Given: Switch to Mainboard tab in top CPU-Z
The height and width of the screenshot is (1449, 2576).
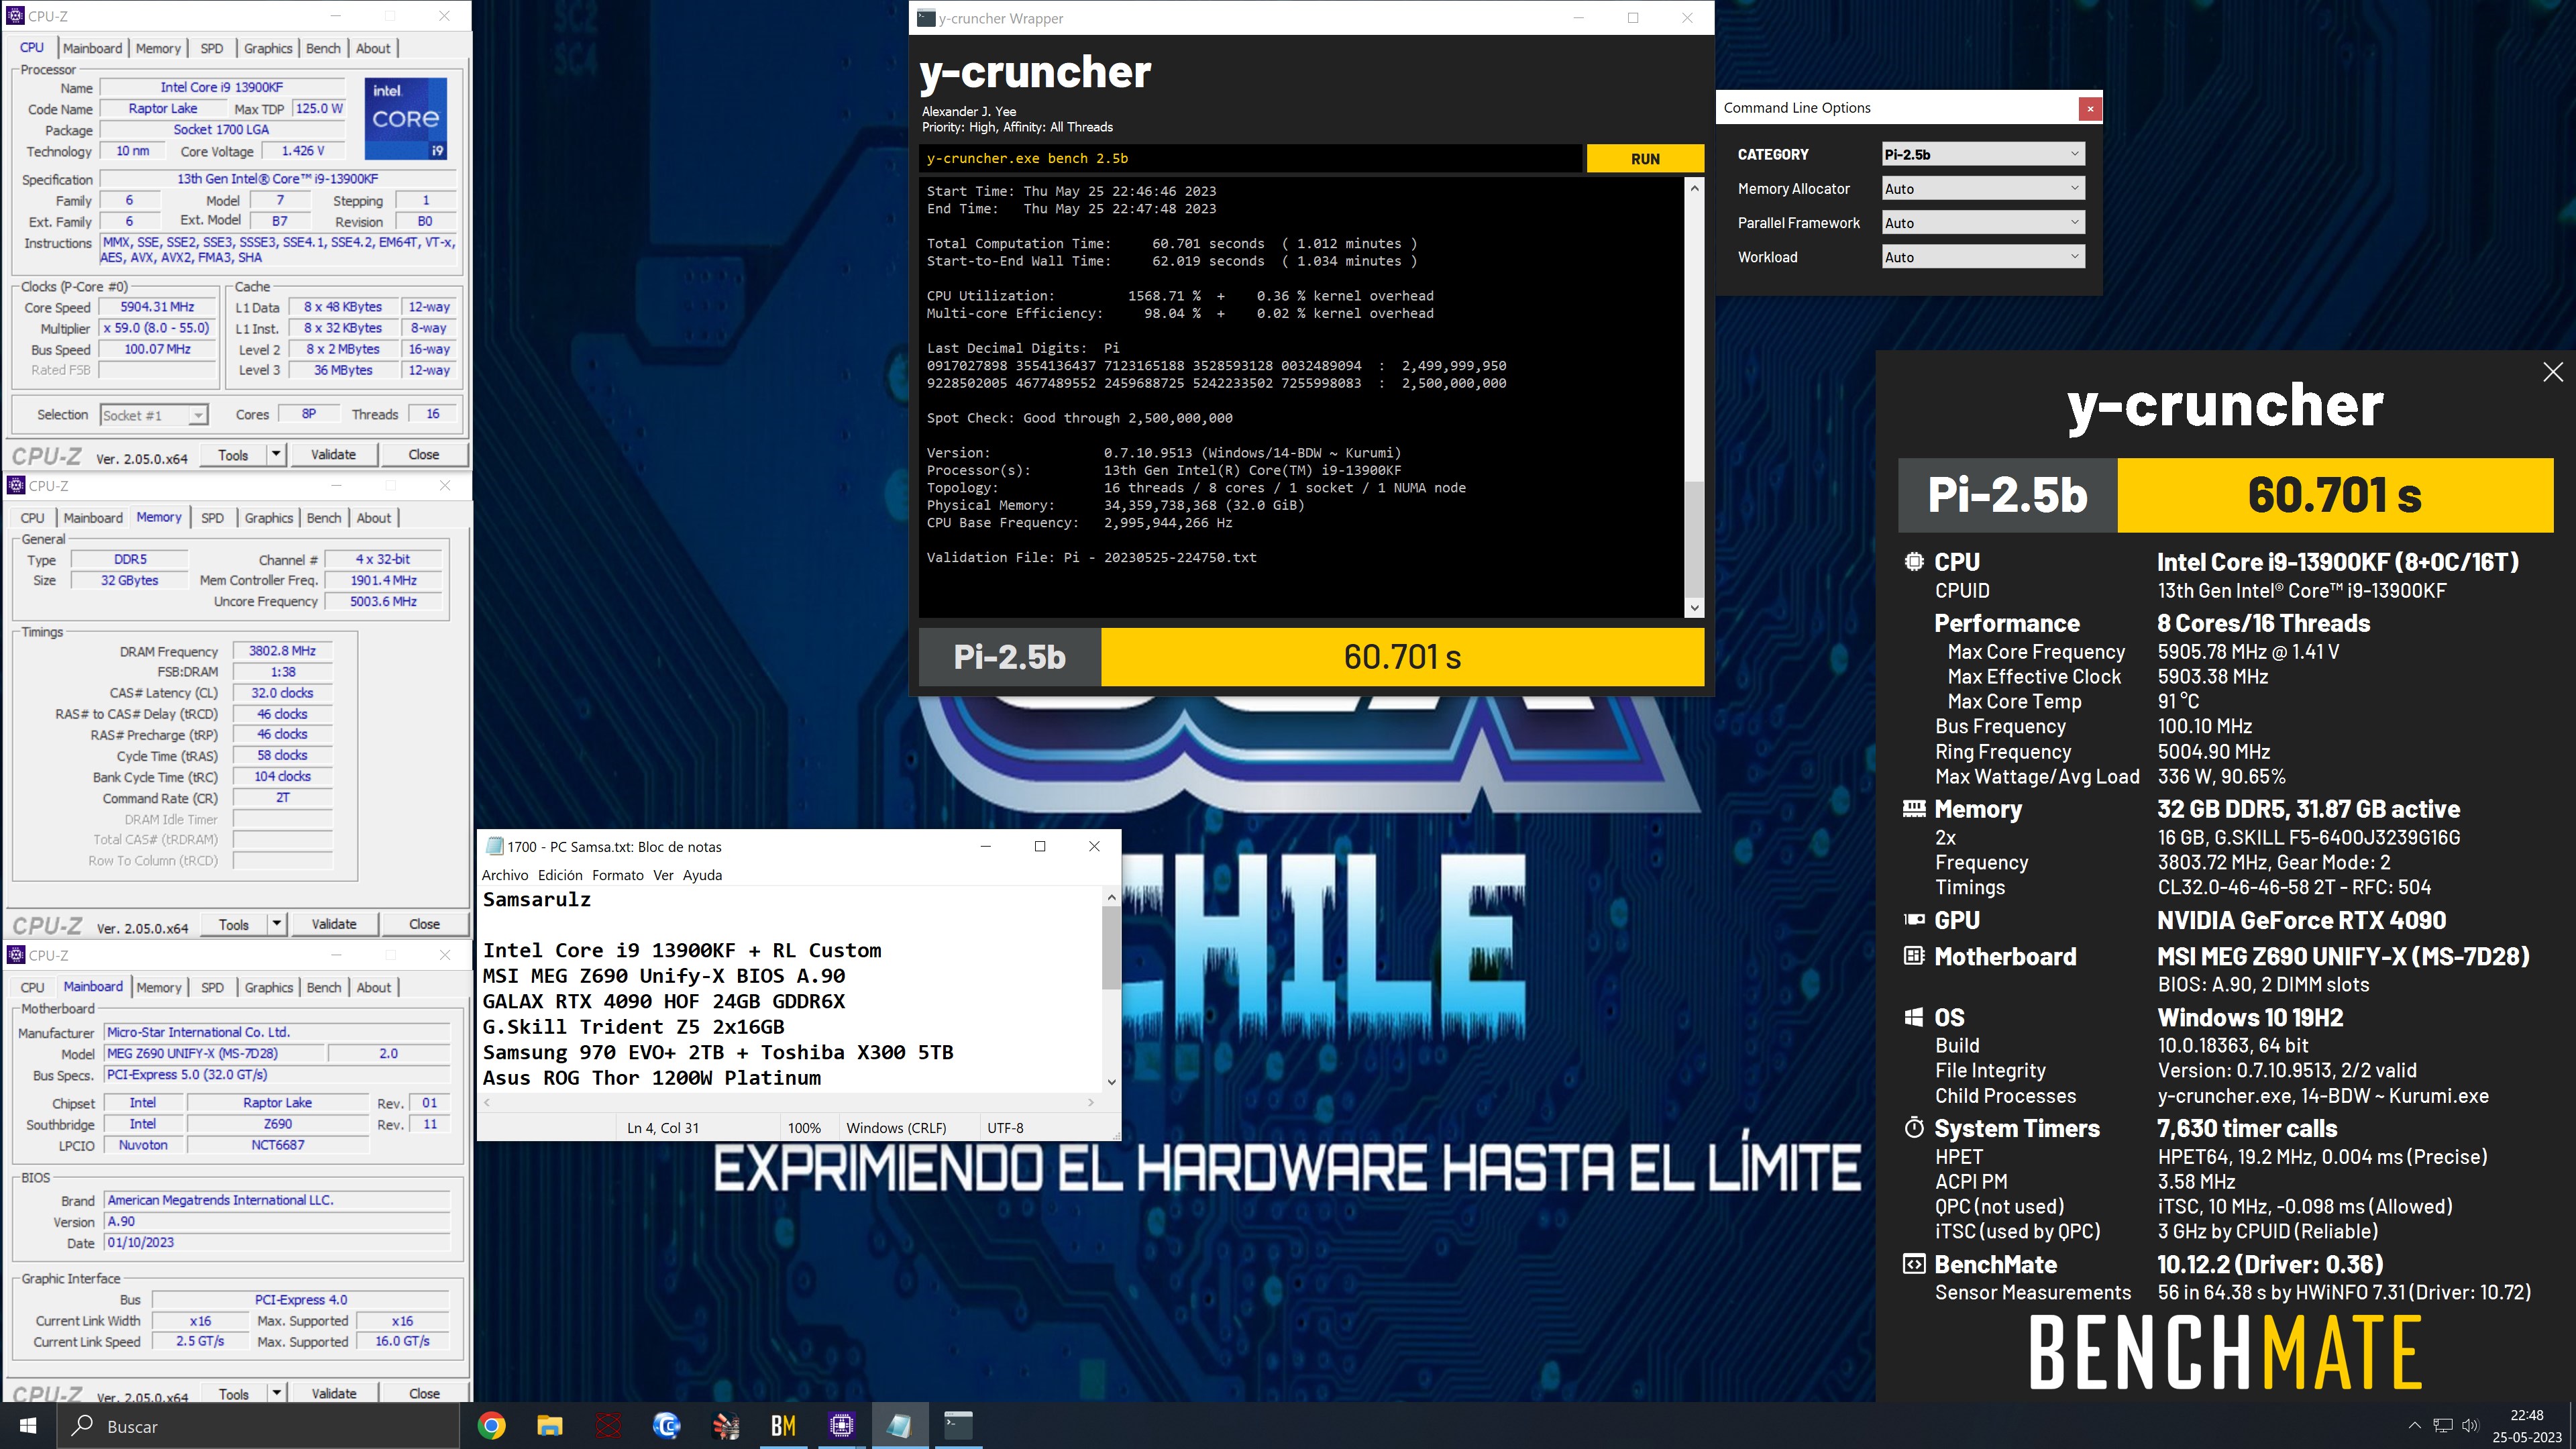Looking at the screenshot, I should 92,48.
